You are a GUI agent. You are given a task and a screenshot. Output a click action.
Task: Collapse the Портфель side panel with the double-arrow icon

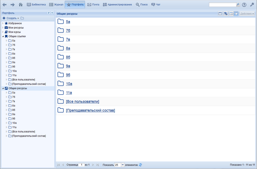click(52, 13)
